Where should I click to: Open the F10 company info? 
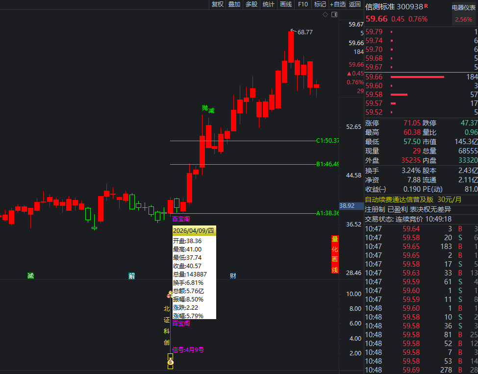click(x=302, y=4)
